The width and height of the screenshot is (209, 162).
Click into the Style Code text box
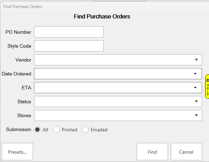69,46
